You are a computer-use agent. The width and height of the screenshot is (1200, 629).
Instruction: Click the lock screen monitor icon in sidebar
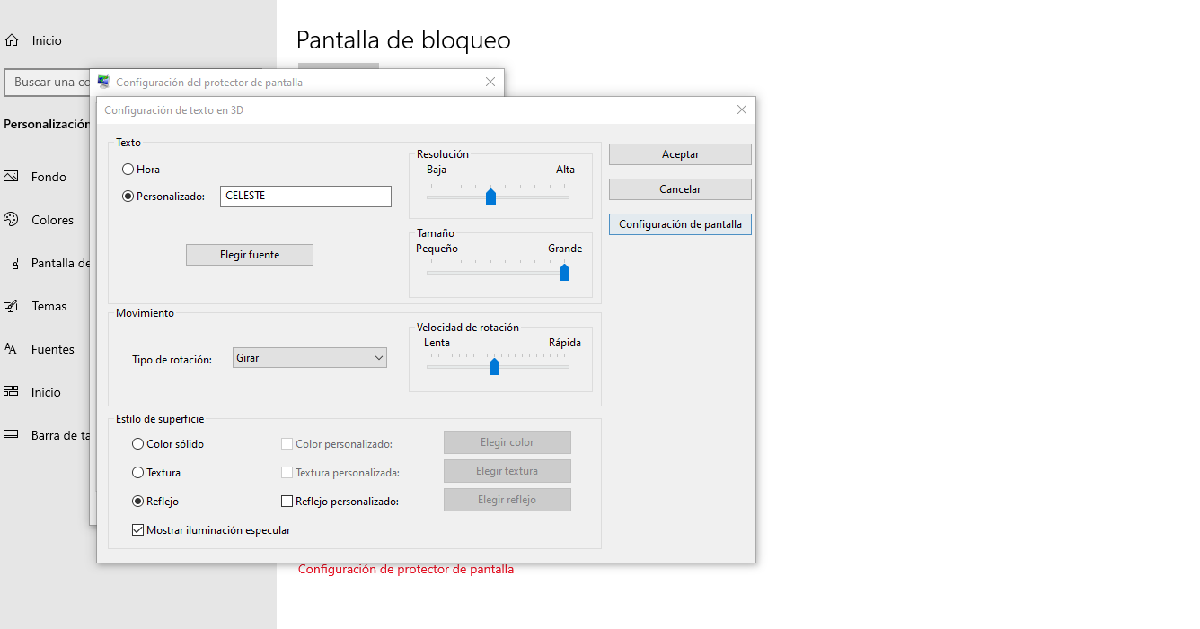12,263
